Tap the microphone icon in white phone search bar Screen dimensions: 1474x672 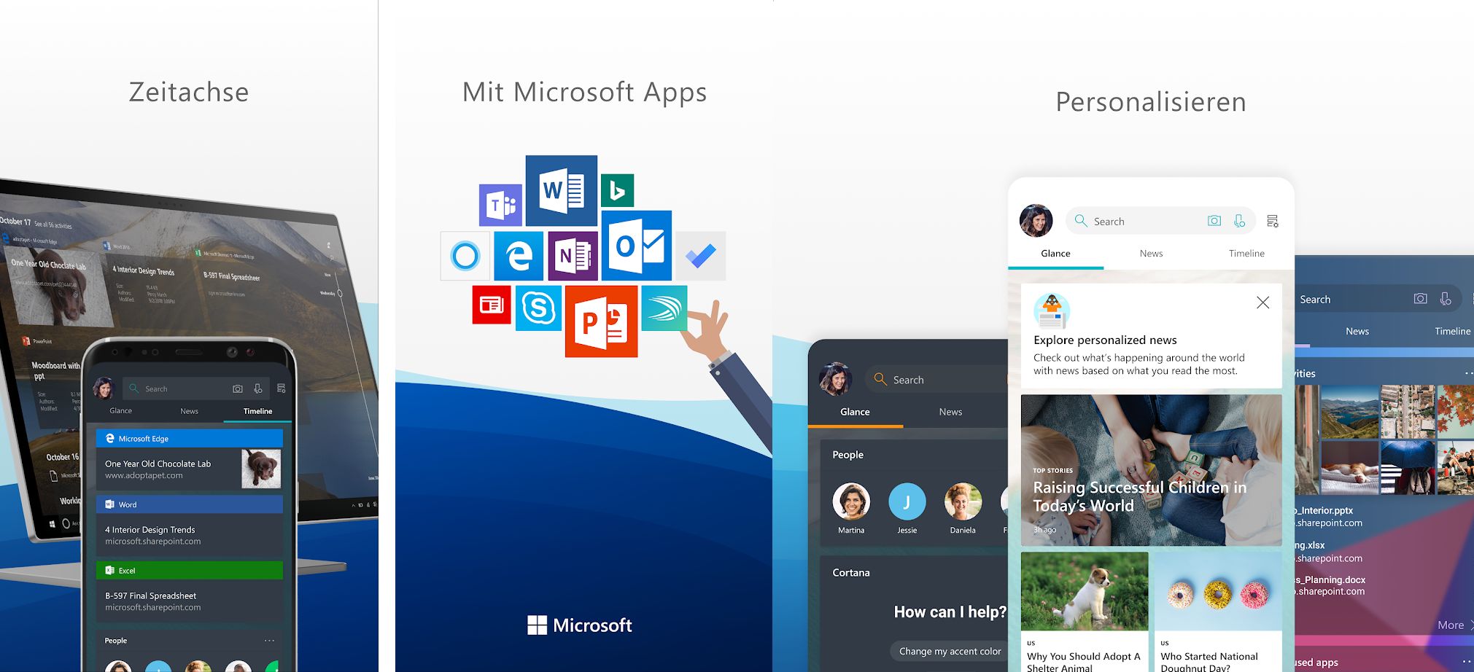[x=1239, y=221]
